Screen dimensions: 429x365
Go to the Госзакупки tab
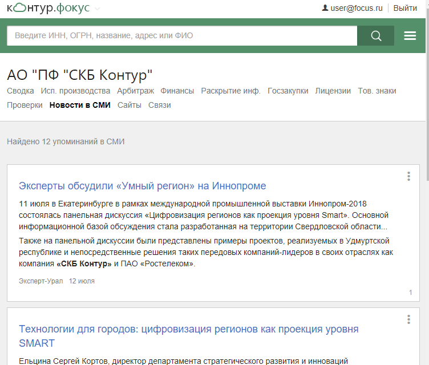click(288, 91)
